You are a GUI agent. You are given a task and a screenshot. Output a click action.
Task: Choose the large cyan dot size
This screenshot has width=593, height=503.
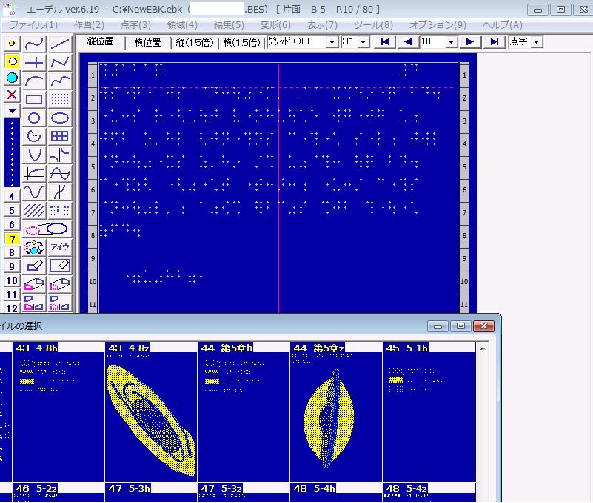point(12,78)
